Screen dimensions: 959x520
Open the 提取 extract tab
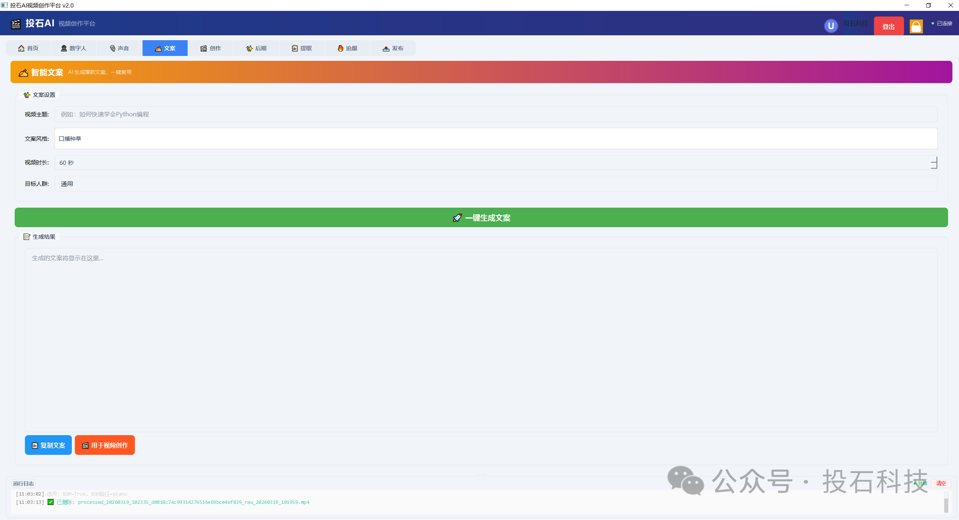302,48
